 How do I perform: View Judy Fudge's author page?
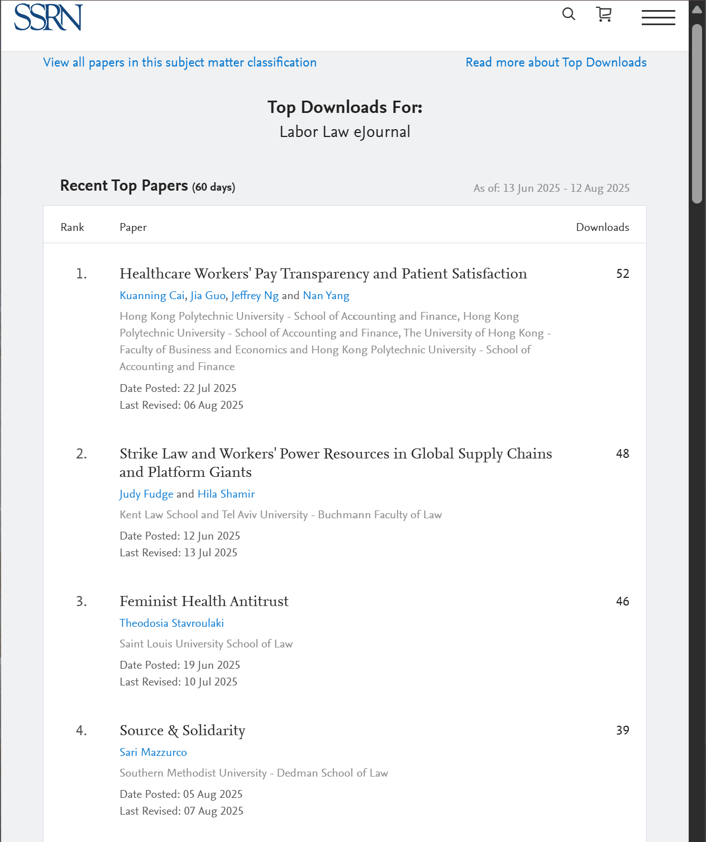tap(146, 494)
